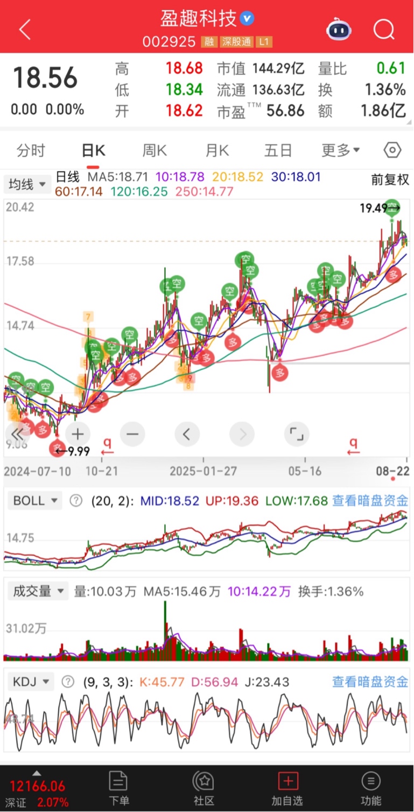Open 查看暗盘资金 link beside BOLL
The width and height of the screenshot is (414, 812).
tap(370, 501)
